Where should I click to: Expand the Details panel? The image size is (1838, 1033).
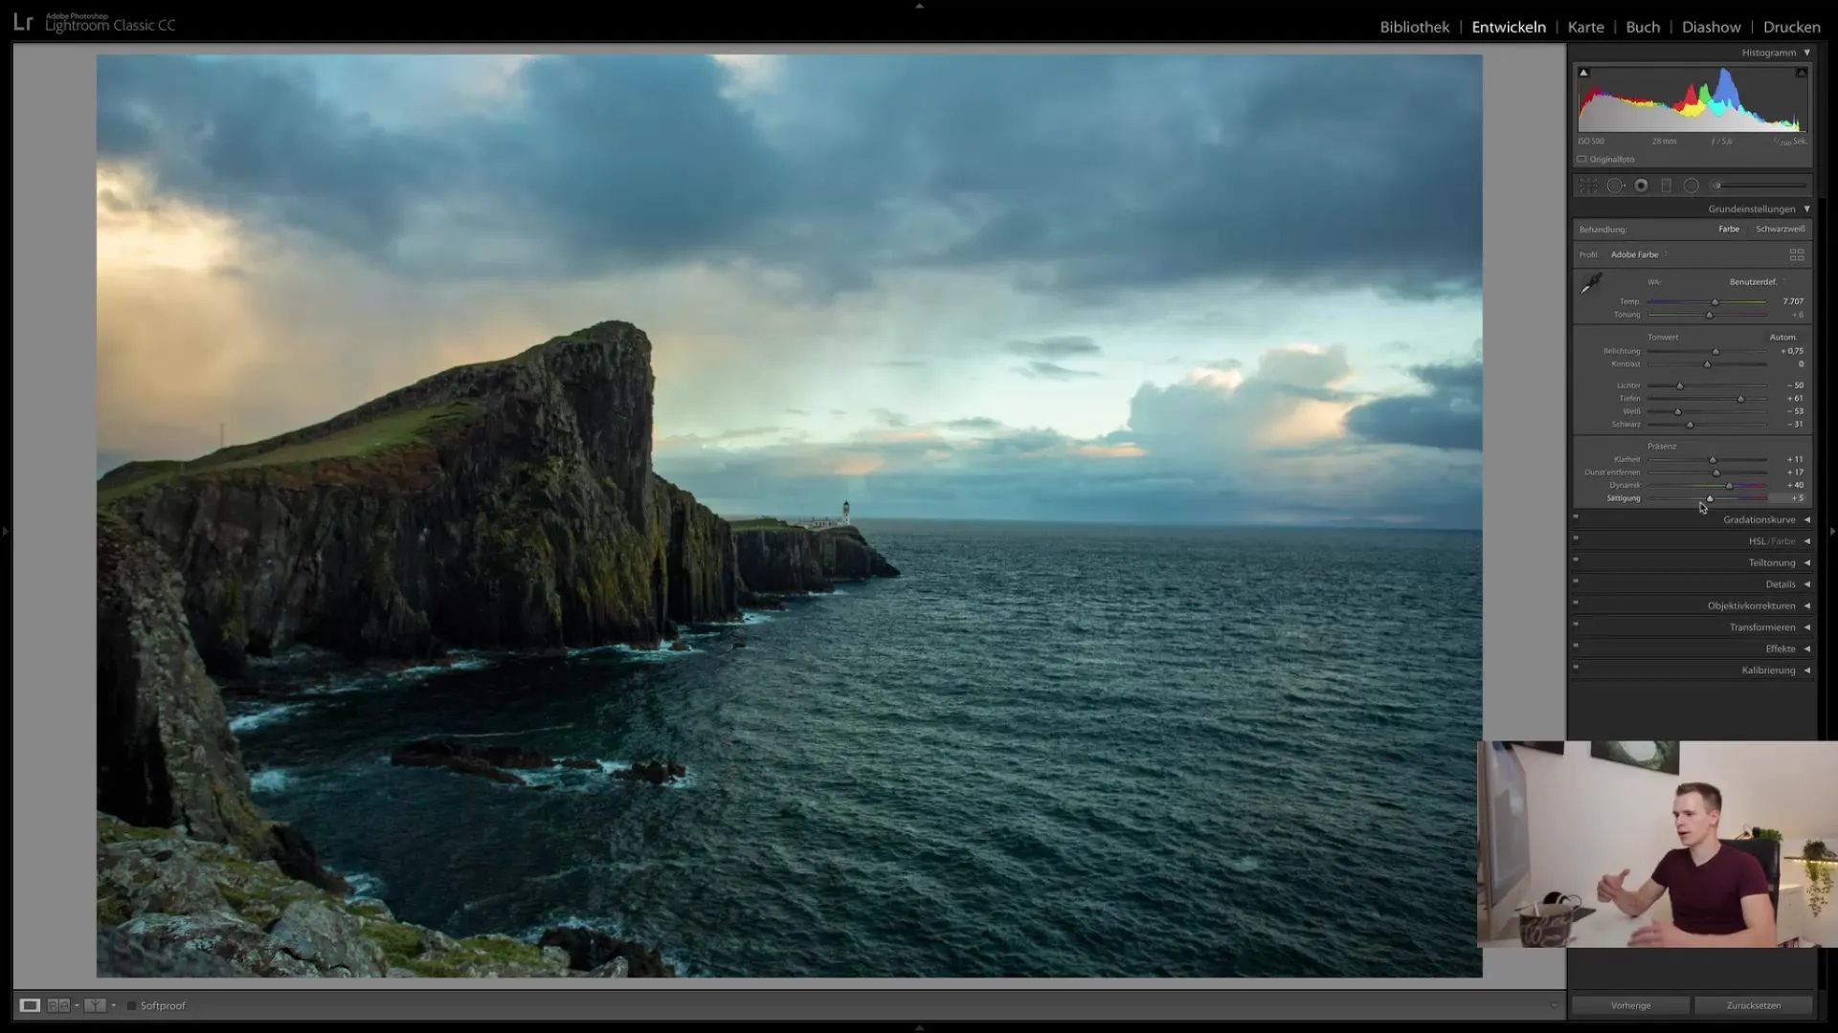pos(1807,584)
